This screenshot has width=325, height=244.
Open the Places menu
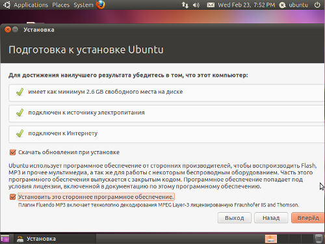(x=60, y=5)
